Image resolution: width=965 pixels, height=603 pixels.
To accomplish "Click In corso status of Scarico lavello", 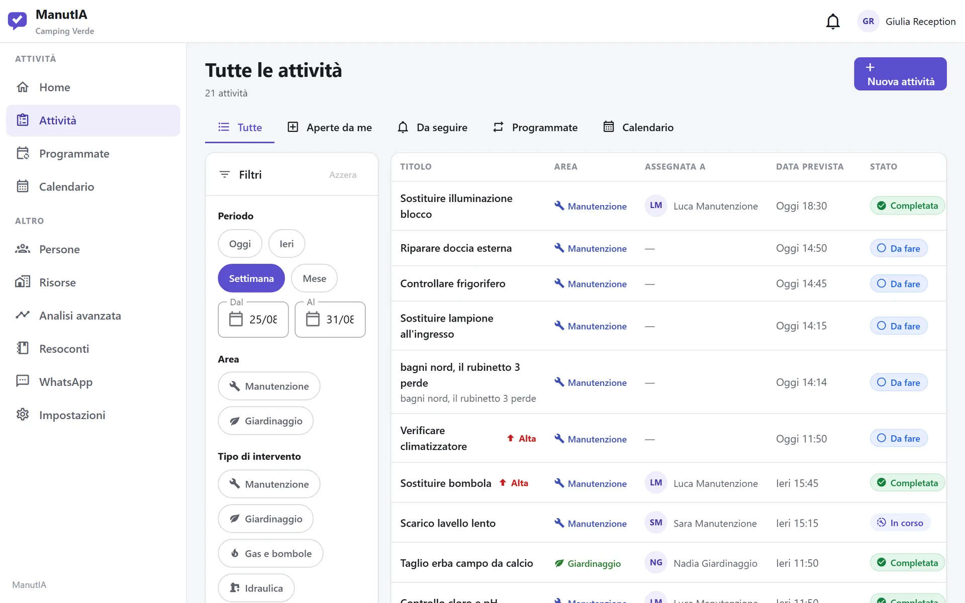I will [900, 523].
